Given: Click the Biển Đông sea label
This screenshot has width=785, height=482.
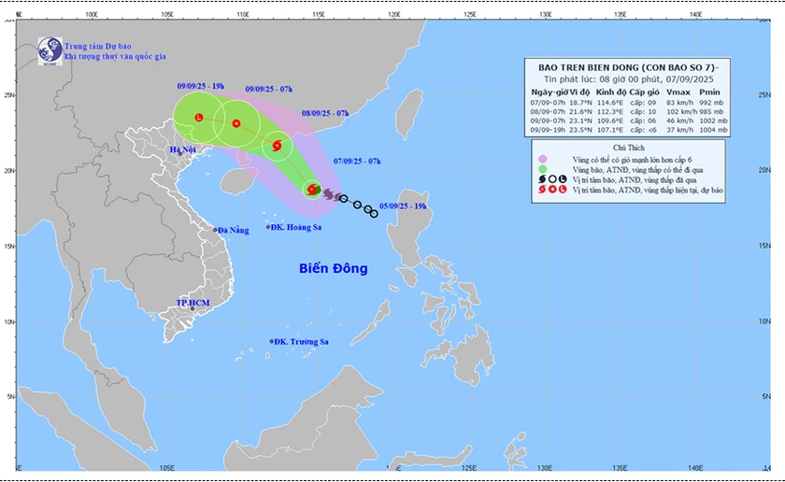Looking at the screenshot, I should [334, 269].
